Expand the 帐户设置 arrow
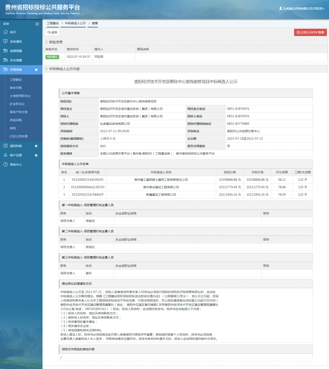The height and width of the screenshot is (369, 329). click(36, 155)
